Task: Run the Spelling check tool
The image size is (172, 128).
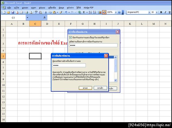Action: click(x=36, y=12)
